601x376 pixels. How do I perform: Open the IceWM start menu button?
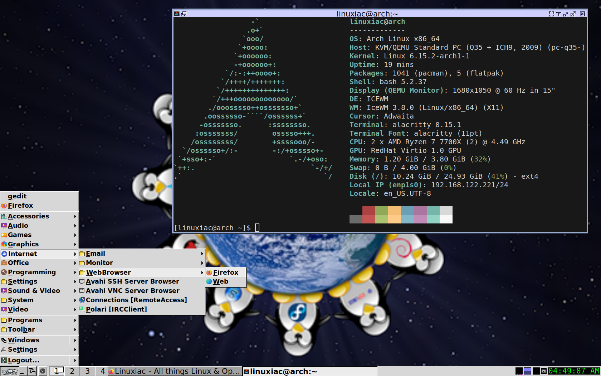click(10, 371)
